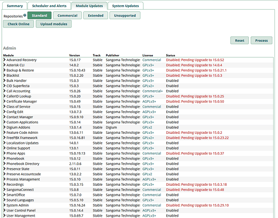
Task: Click the Process button
Action: 261,41
